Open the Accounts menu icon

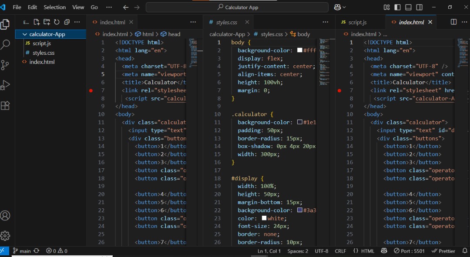5,216
